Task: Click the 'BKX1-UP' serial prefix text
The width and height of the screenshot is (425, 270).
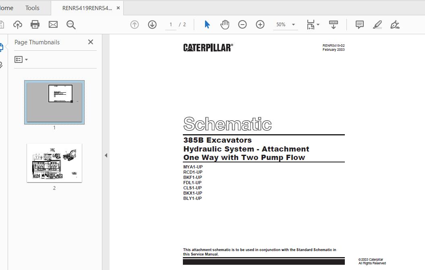Action: coord(193,193)
